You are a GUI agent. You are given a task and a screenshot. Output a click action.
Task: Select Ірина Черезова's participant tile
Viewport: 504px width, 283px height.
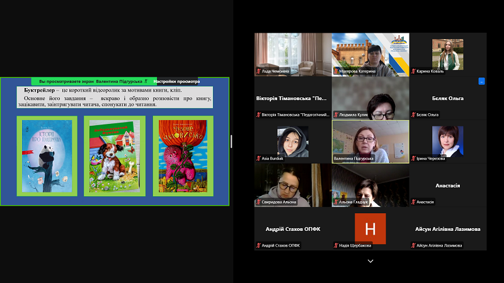(x=448, y=141)
